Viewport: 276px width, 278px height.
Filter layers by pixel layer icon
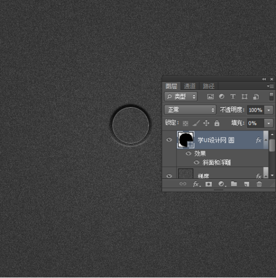[x=210, y=97]
